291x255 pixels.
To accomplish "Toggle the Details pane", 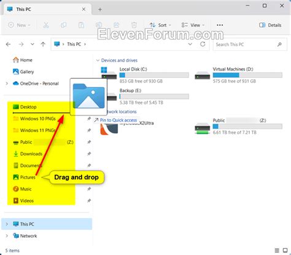I will tap(270, 25).
